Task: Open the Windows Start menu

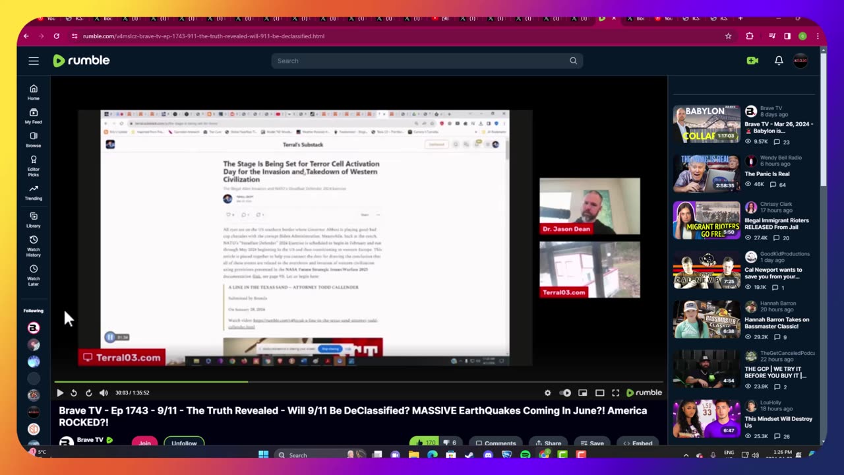Action: [263, 455]
